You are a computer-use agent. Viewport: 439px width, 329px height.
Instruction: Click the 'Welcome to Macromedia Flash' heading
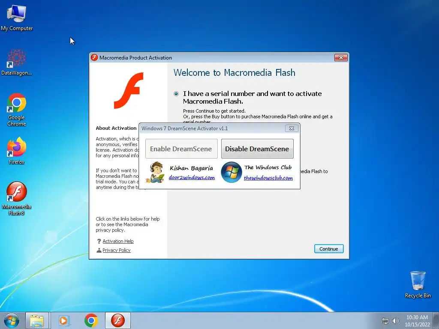click(x=235, y=73)
